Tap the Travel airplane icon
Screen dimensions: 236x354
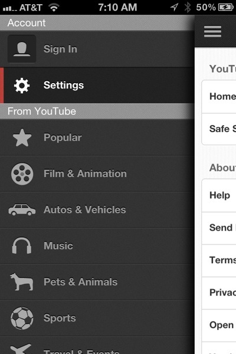[21, 349]
